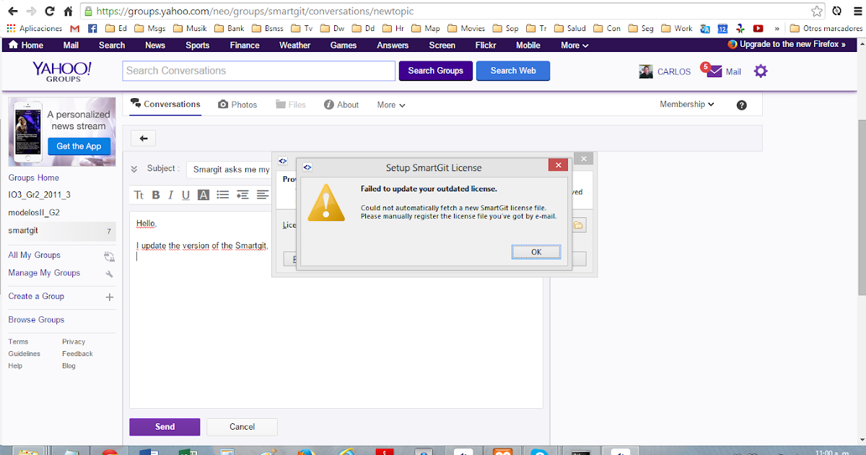Open the Work bookmarks folder
The image size is (866, 455).
(x=676, y=28)
